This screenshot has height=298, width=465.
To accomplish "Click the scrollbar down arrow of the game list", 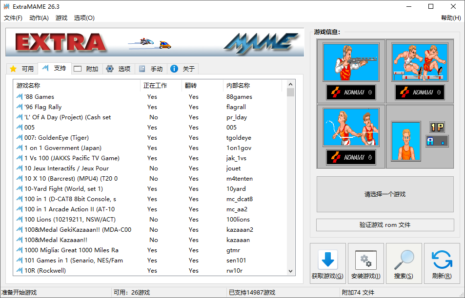I will 290,271.
